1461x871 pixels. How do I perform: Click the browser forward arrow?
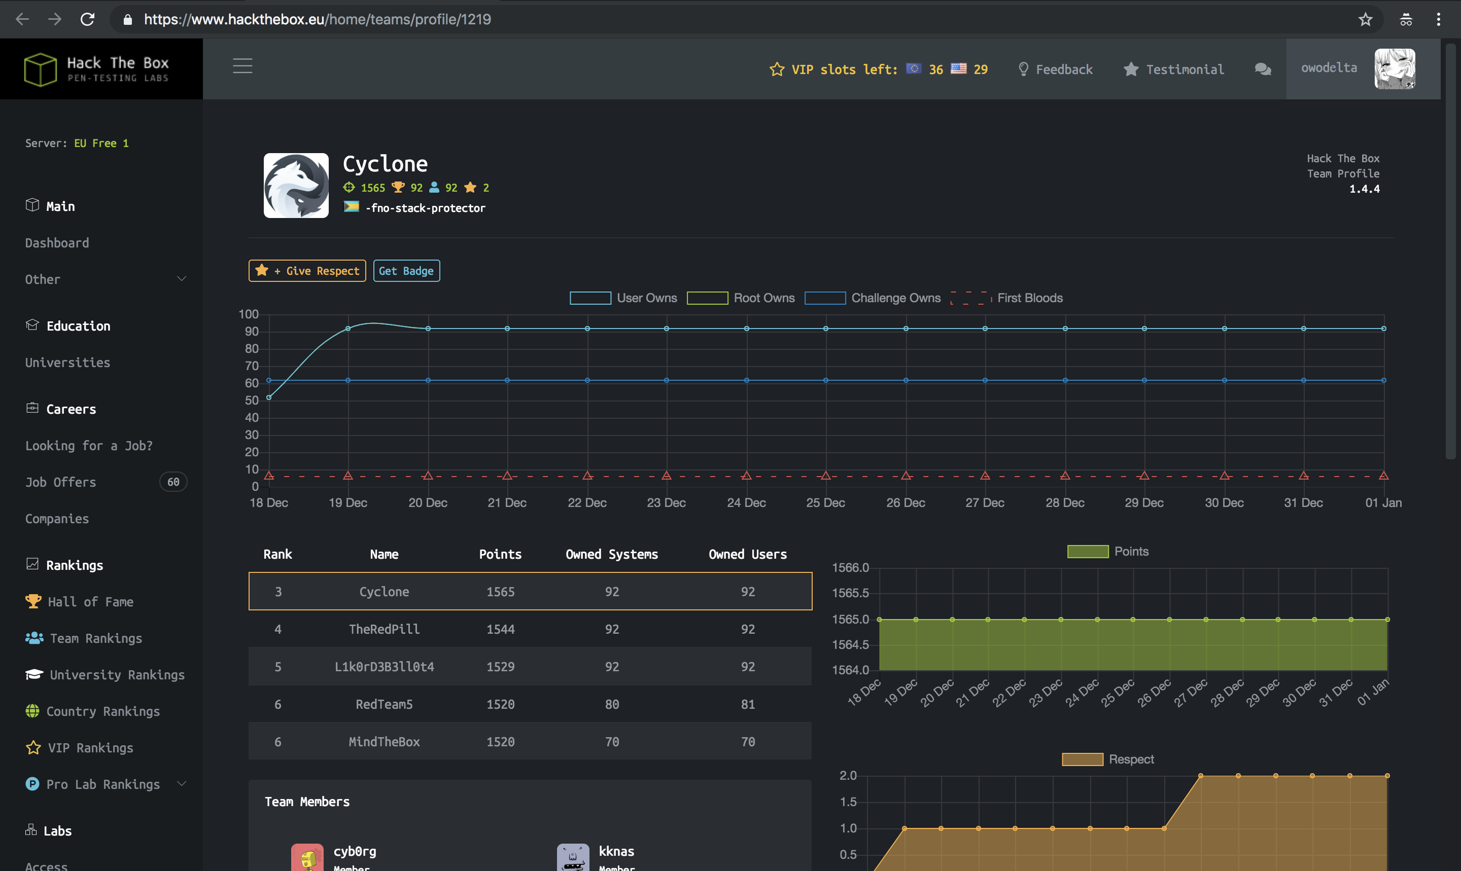pos(55,19)
